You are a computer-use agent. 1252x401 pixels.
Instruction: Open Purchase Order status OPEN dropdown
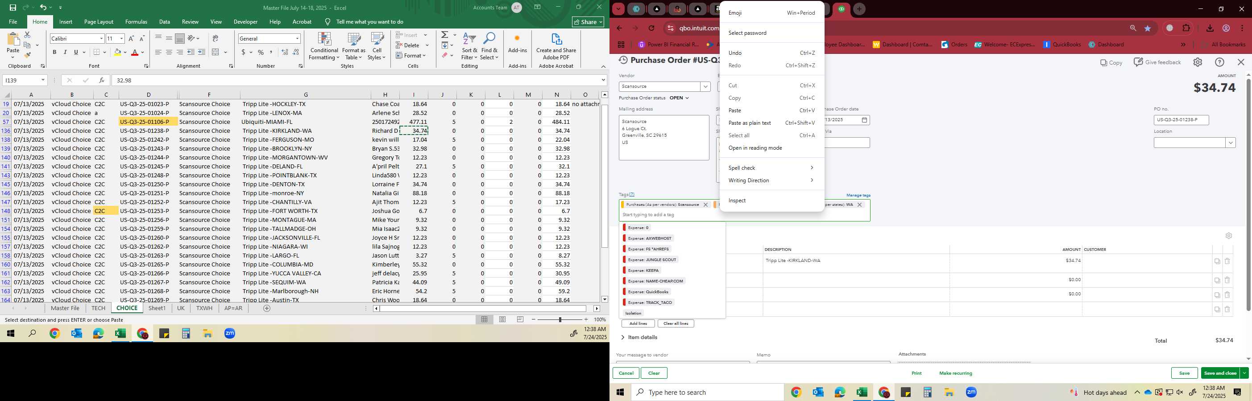tap(679, 98)
